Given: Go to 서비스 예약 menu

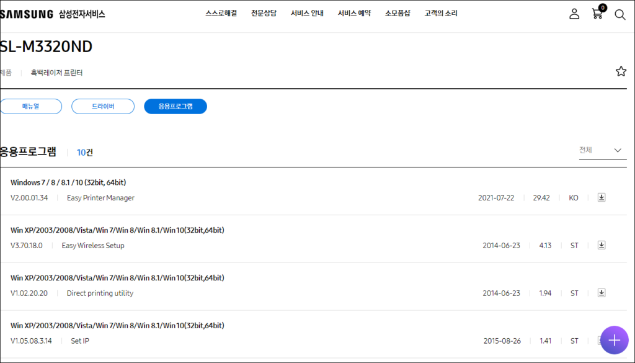Looking at the screenshot, I should 354,14.
